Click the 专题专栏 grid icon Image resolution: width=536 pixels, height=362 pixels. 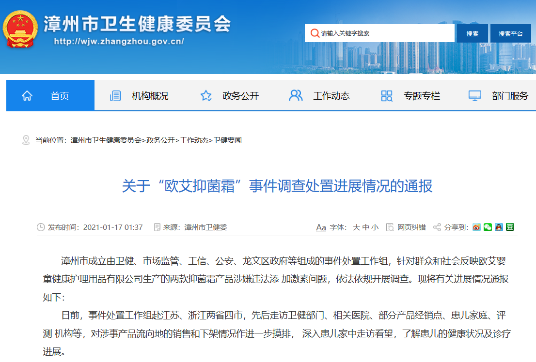pyautogui.click(x=387, y=96)
